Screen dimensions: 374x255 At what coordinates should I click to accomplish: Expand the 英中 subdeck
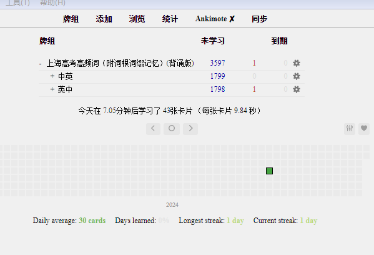pos(52,89)
